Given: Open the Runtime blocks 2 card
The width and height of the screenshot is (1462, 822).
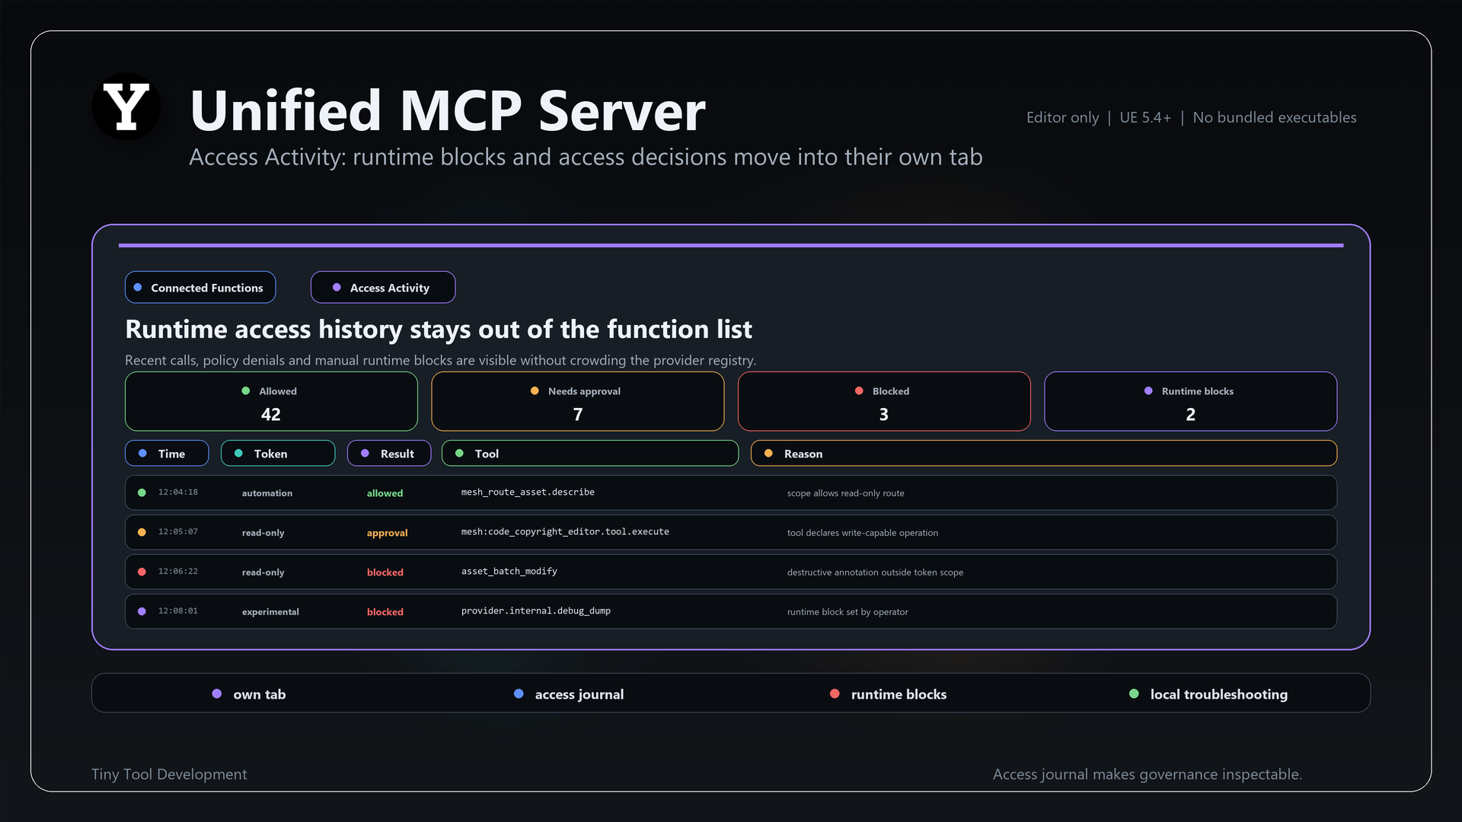Looking at the screenshot, I should (x=1190, y=401).
